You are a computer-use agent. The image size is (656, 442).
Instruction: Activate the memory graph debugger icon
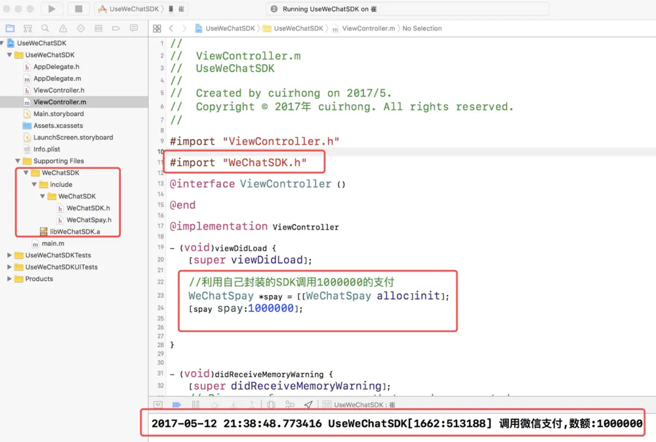[289, 404]
